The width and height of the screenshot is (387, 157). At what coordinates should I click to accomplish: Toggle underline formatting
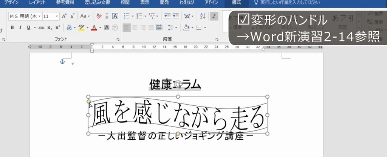pyautogui.click(x=29, y=27)
